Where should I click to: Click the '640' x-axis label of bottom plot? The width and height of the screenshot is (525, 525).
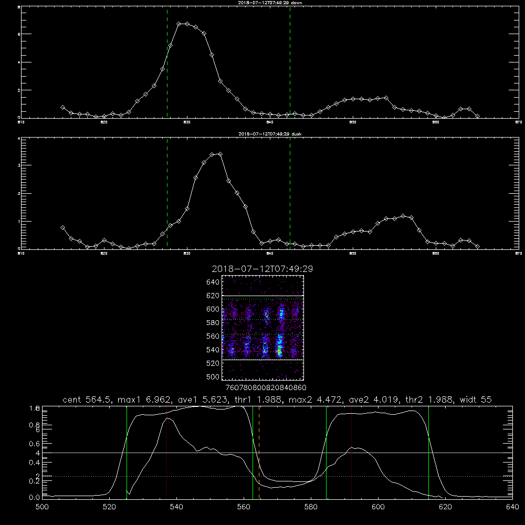click(512, 507)
